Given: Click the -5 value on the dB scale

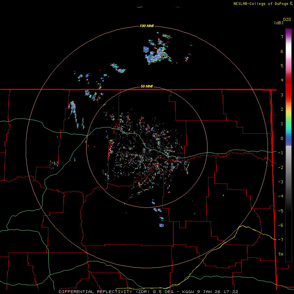Looking at the screenshot, I should (x=281, y=211).
